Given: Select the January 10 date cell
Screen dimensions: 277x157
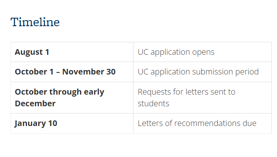Looking at the screenshot, I should pos(72,124).
